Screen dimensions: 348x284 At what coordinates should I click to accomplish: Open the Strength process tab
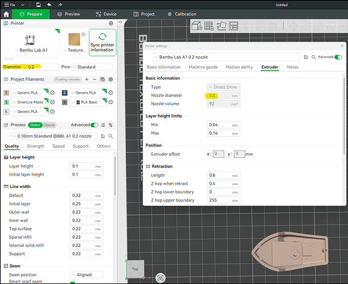[36, 146]
